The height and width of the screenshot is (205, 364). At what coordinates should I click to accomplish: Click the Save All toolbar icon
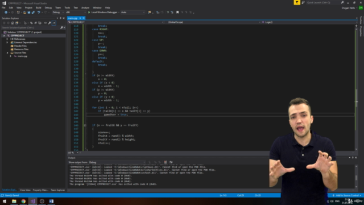33,13
